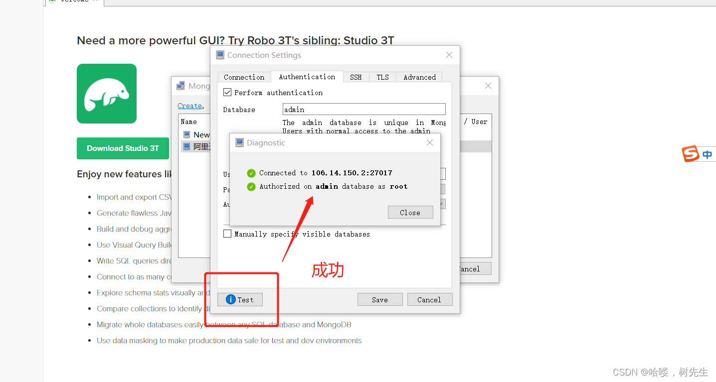
Task: Open the Advanced tab
Action: (x=420, y=77)
